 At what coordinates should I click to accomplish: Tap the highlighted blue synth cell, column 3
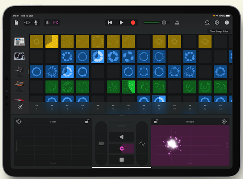pos(67,72)
